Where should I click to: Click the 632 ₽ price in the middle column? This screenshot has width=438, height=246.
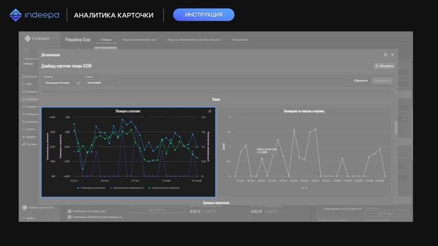[195, 211]
